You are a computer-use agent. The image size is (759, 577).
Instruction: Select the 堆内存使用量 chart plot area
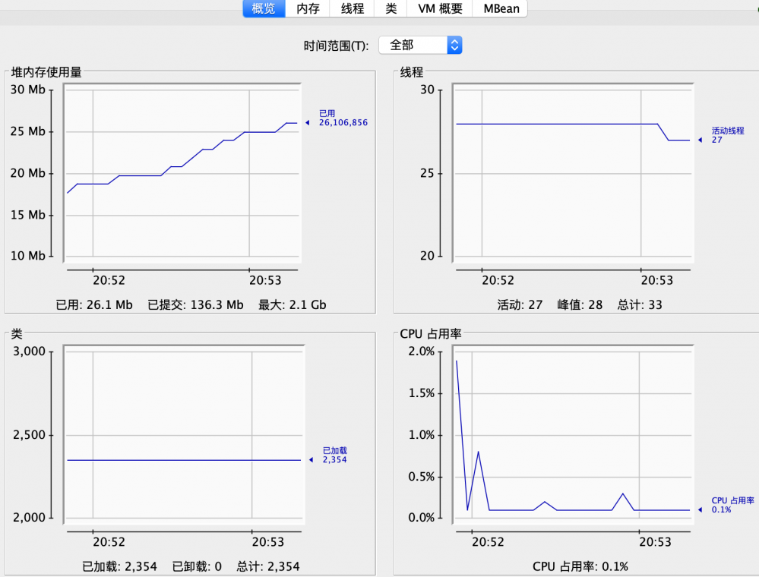coord(182,175)
